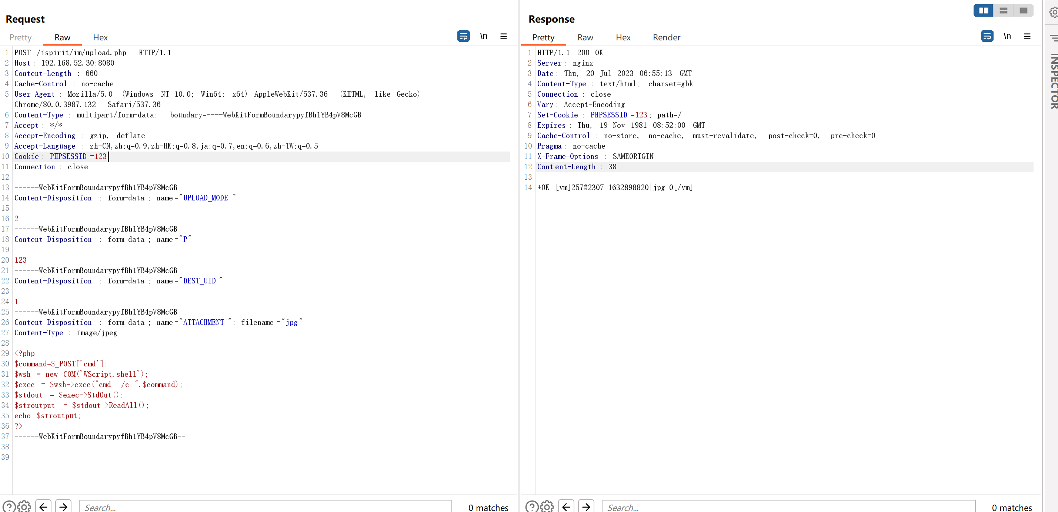Viewport: 1058px width, 512px height.
Task: Click Cookie PHPSESSID=123 line in request
Action: pos(60,157)
